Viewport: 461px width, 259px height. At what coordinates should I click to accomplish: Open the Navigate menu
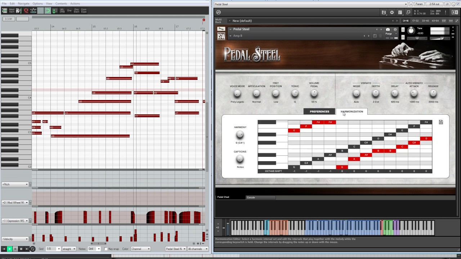23,4
